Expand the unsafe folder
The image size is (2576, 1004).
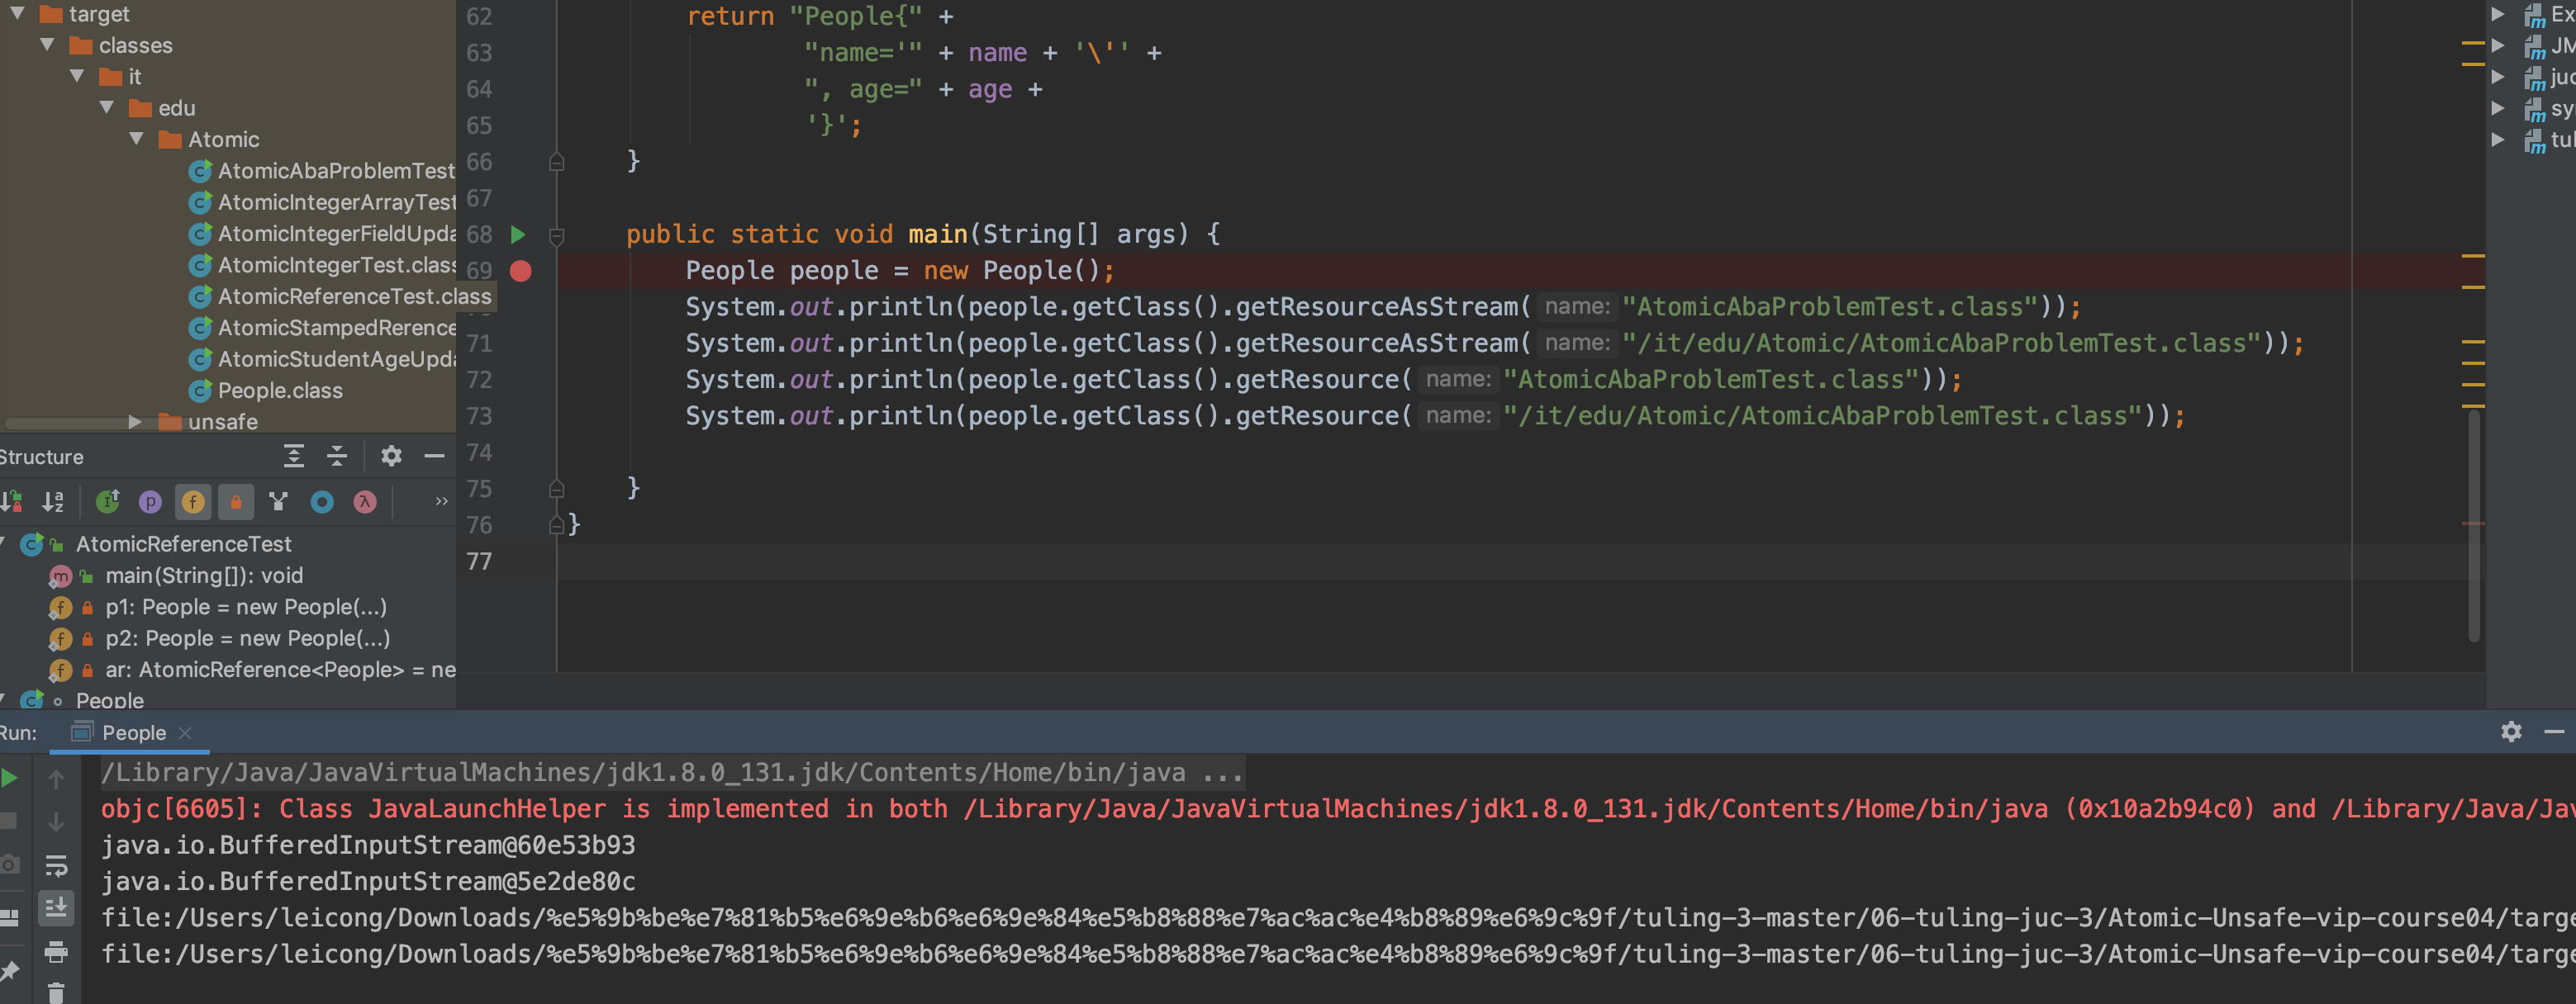click(135, 422)
